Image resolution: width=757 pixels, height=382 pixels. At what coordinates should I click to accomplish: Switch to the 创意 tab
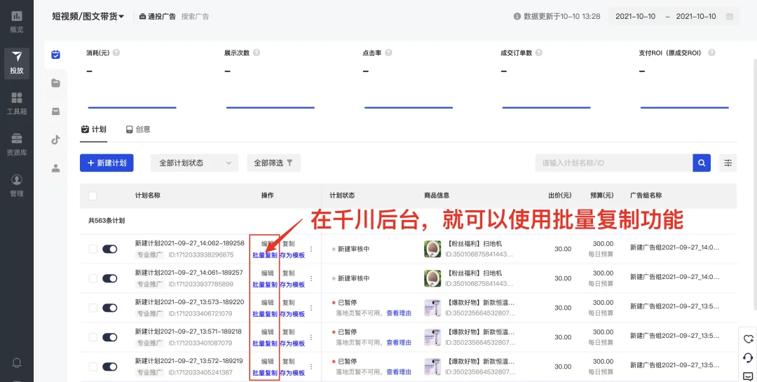[x=138, y=130]
